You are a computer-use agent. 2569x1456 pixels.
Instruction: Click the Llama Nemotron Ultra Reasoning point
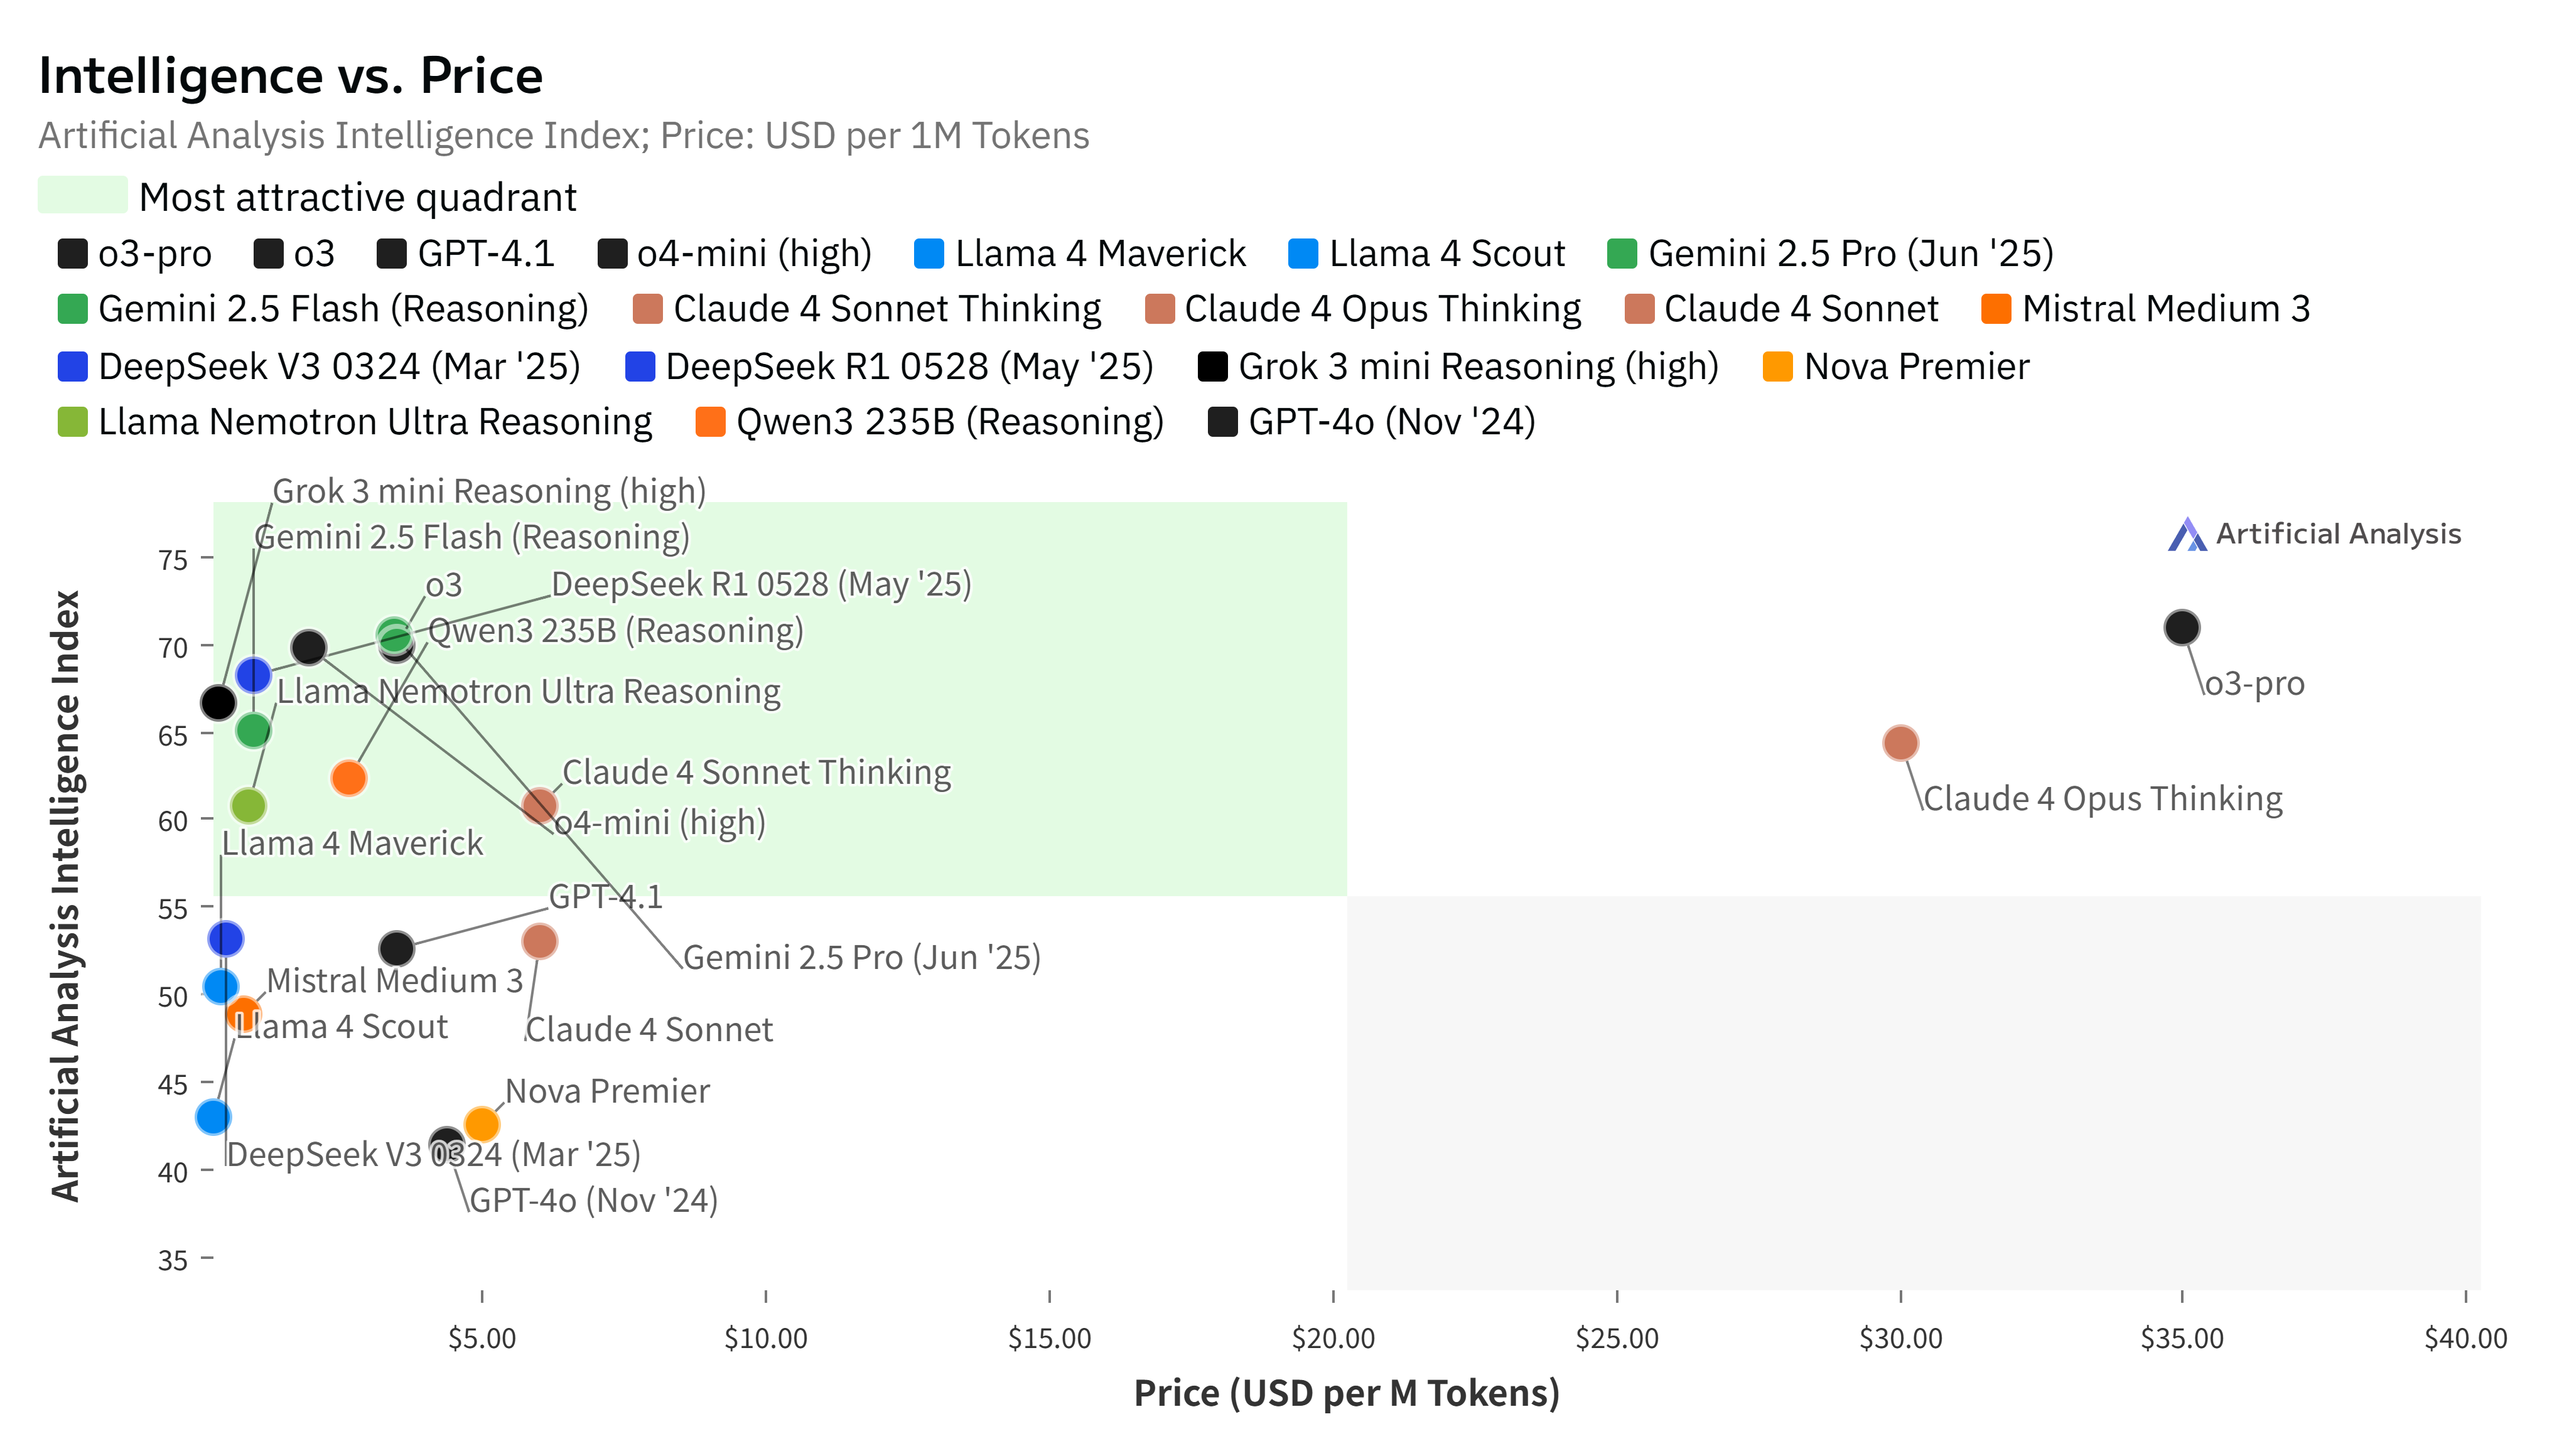coord(248,805)
